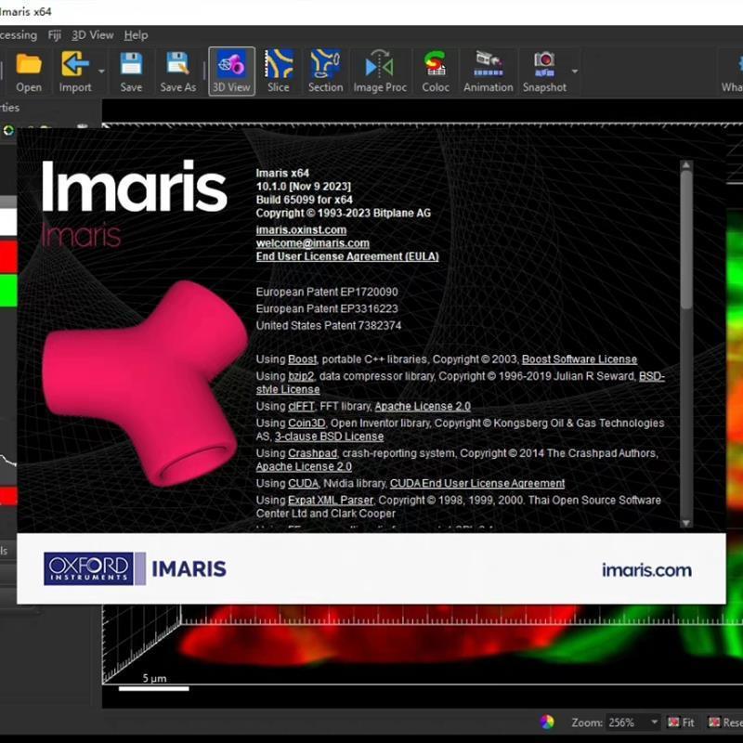This screenshot has width=743, height=743.
Task: Open the Fiji menu
Action: (55, 35)
